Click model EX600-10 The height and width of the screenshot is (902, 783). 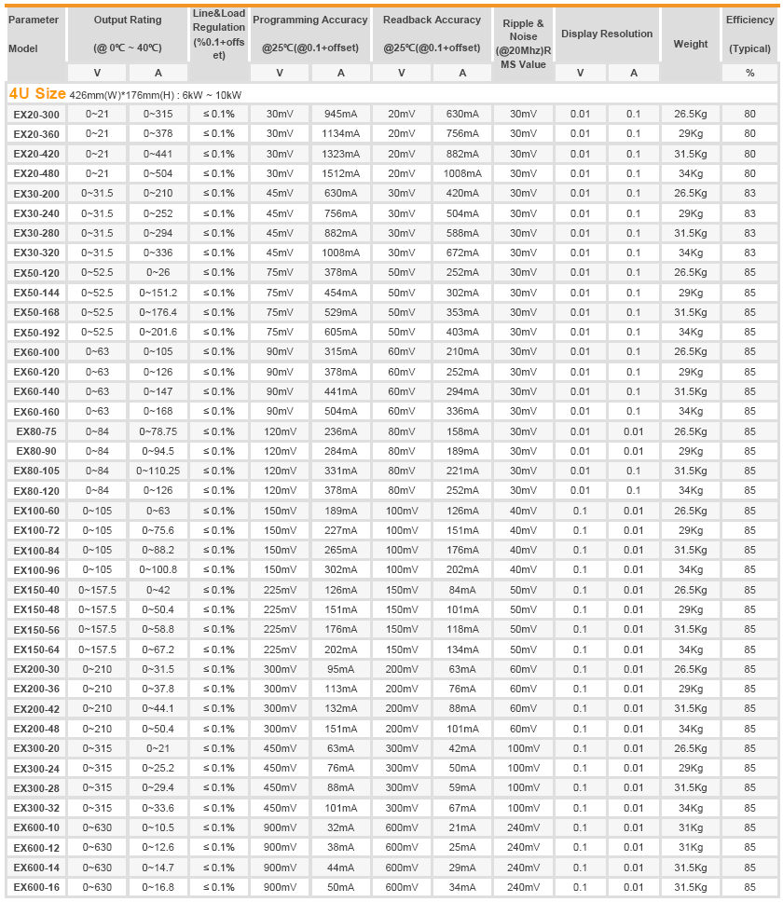pos(36,827)
